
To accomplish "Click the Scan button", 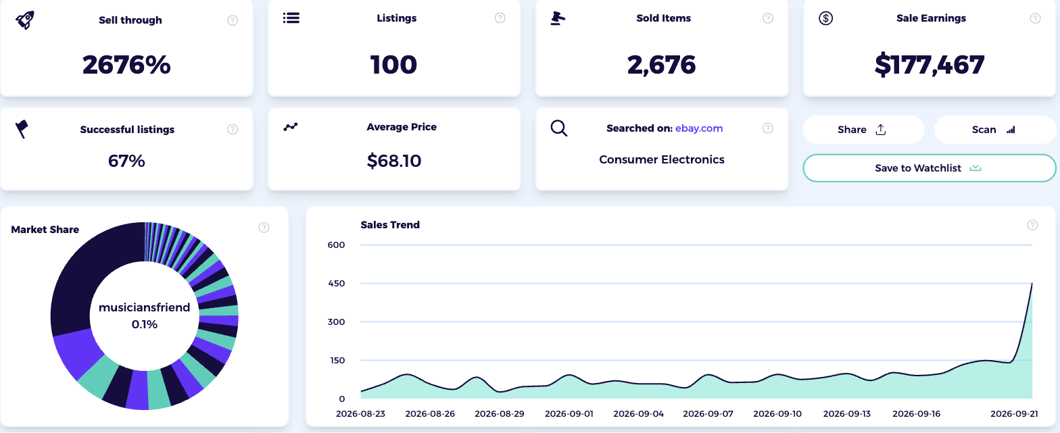I will click(995, 130).
